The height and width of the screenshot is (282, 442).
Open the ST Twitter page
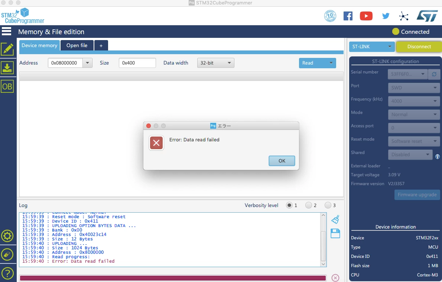tap(386, 16)
